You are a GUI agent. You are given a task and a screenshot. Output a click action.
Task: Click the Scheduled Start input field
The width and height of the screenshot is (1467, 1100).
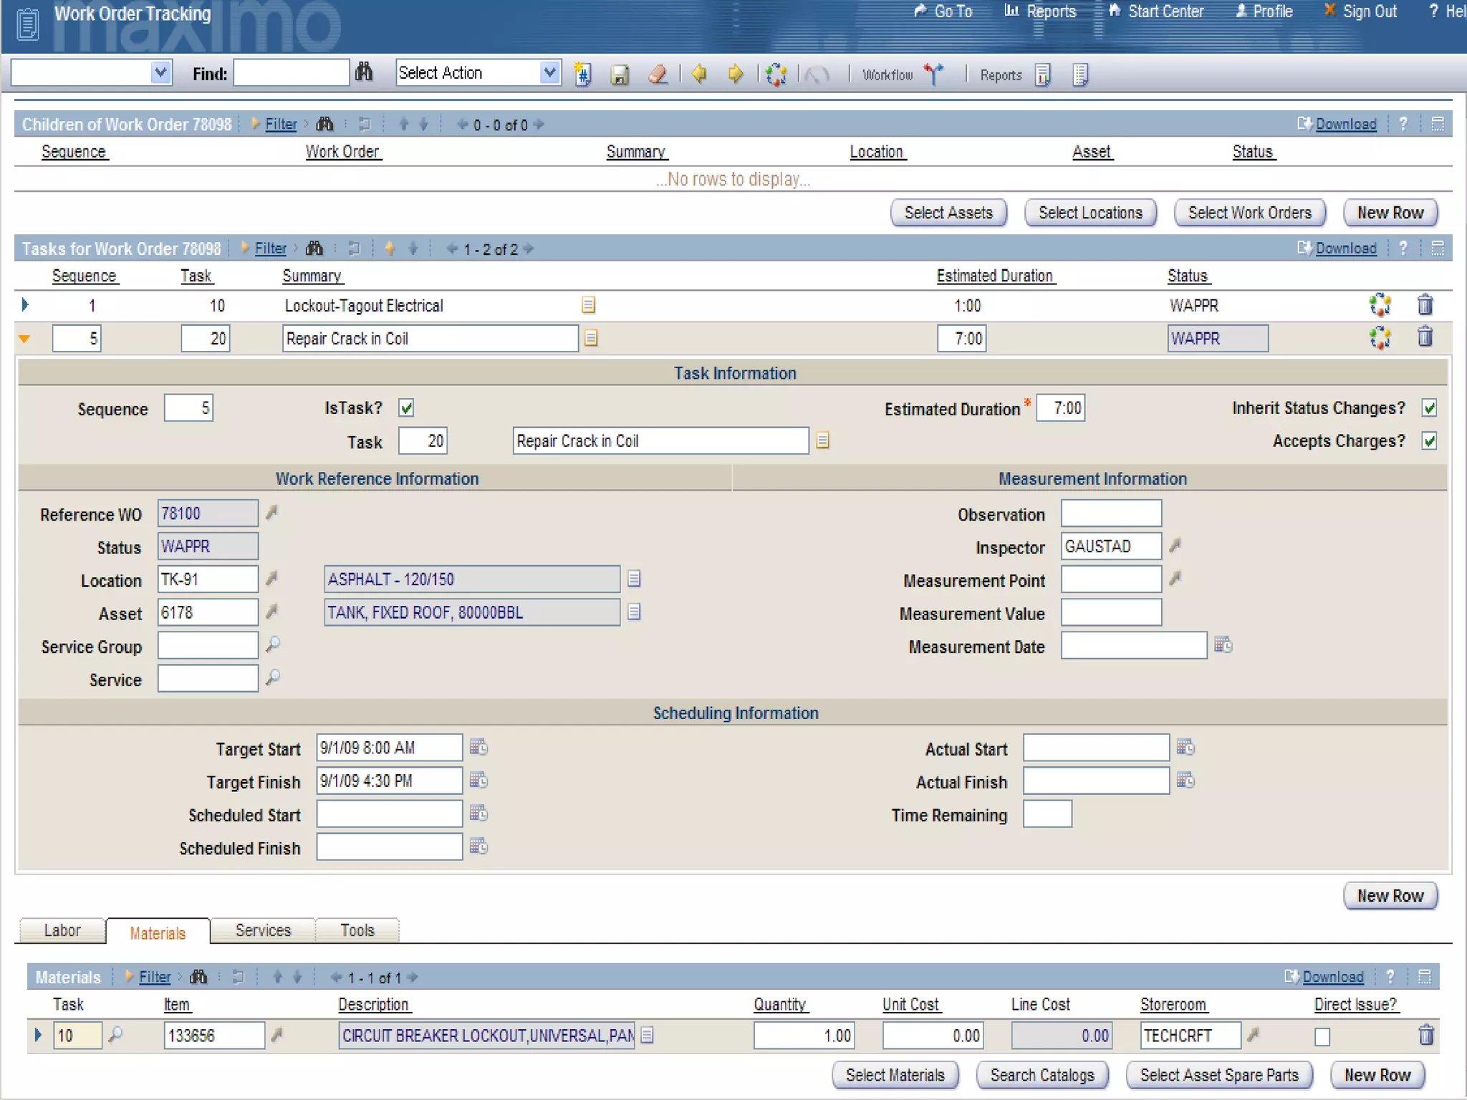(x=389, y=814)
